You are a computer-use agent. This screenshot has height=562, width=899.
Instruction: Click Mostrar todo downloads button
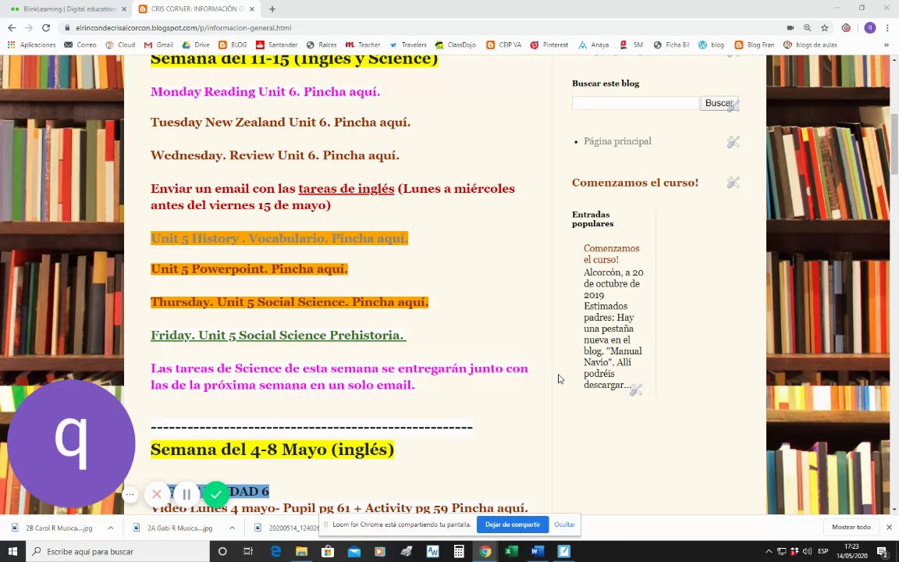coord(851,527)
